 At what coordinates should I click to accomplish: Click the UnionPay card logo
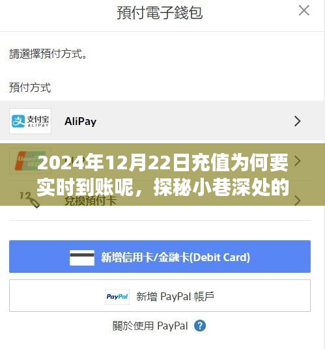click(30, 161)
